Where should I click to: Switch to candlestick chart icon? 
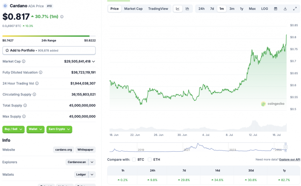click(x=187, y=9)
